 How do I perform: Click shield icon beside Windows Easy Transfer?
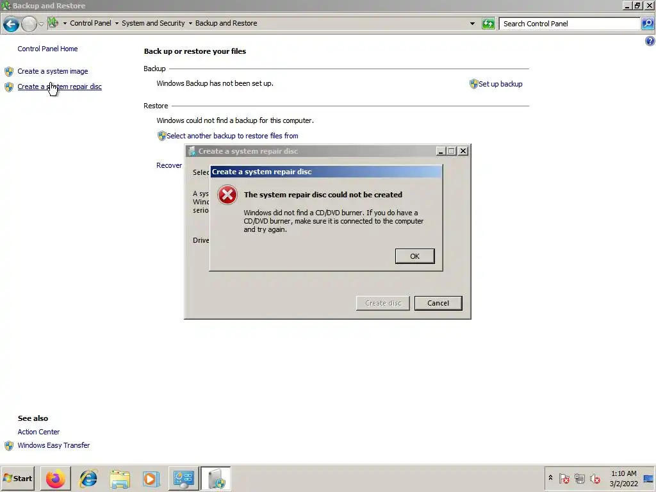(x=9, y=446)
